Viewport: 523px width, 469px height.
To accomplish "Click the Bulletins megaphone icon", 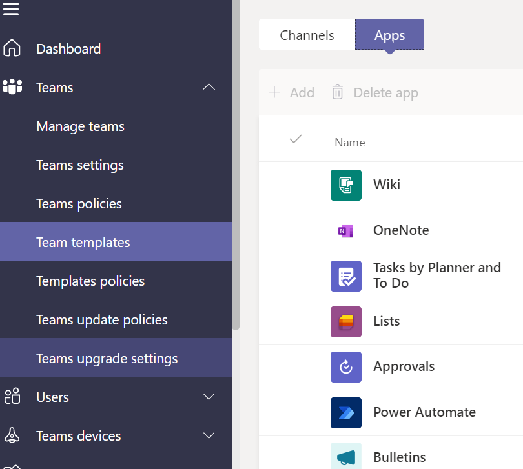I will 346,456.
